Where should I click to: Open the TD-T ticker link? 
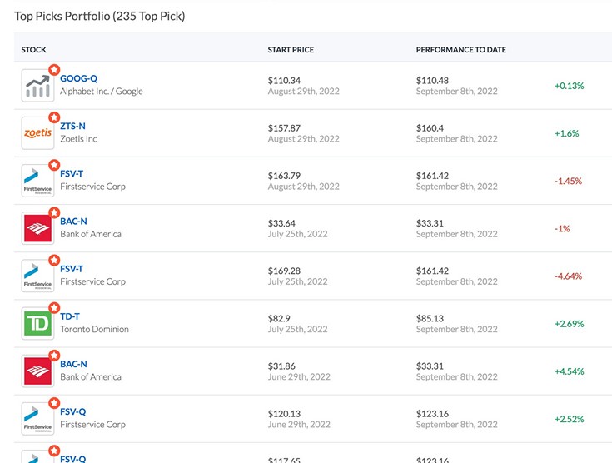71,316
